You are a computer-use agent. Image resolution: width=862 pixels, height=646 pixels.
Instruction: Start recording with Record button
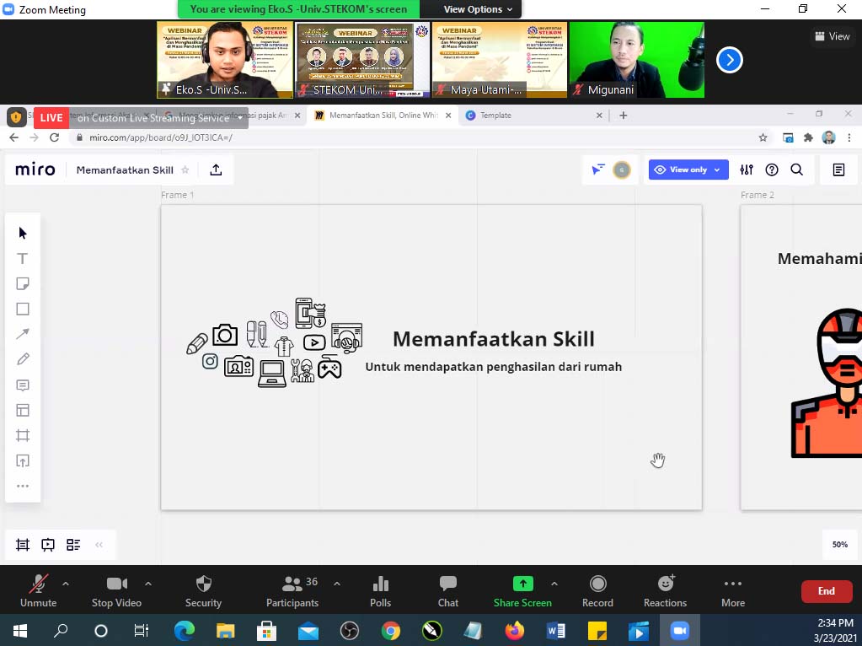(x=597, y=590)
